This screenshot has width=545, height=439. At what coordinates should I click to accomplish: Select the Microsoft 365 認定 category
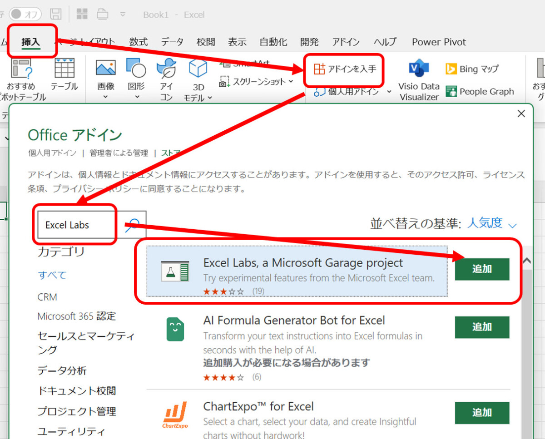(x=77, y=316)
